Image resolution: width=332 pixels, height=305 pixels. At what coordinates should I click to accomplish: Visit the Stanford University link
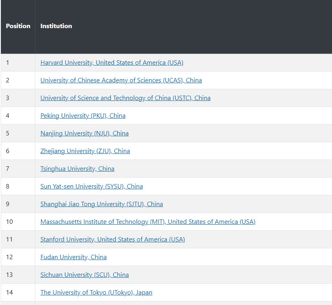tap(113, 239)
